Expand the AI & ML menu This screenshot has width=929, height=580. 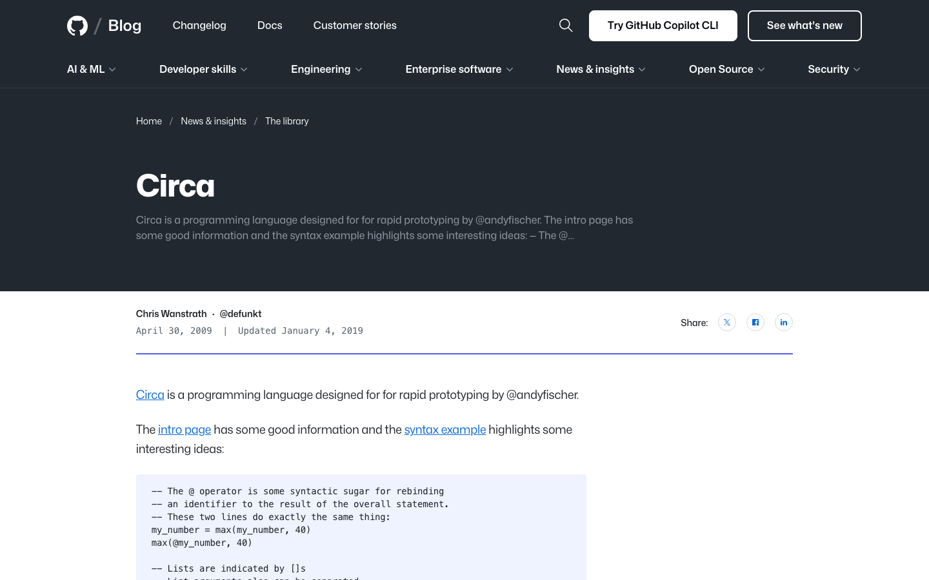tap(92, 69)
